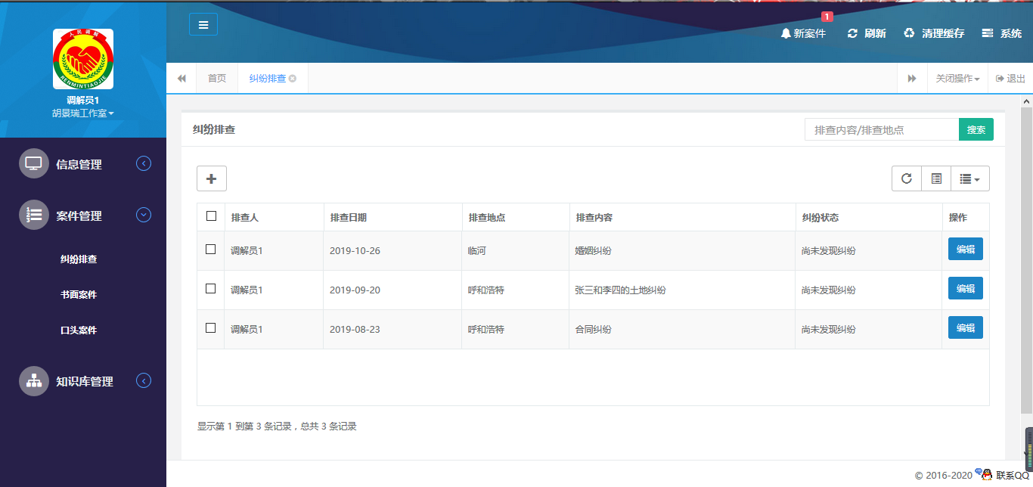The height and width of the screenshot is (487, 1033).
Task: Expand the 关闭操作 dropdown
Action: [957, 79]
